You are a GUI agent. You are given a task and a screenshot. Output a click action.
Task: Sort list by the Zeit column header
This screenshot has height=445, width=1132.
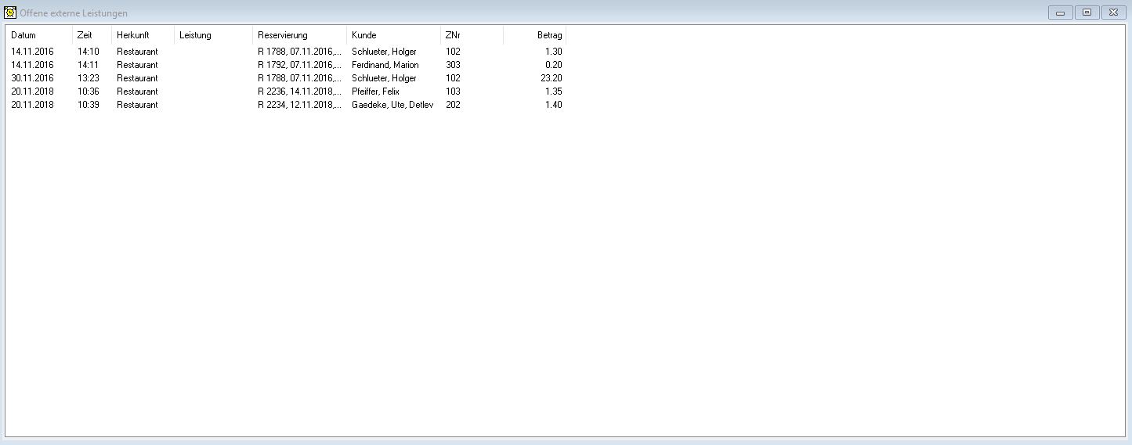92,35
